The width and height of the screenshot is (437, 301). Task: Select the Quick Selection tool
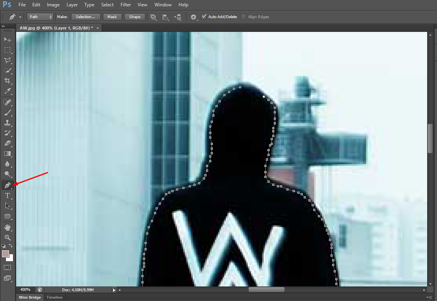tap(7, 70)
